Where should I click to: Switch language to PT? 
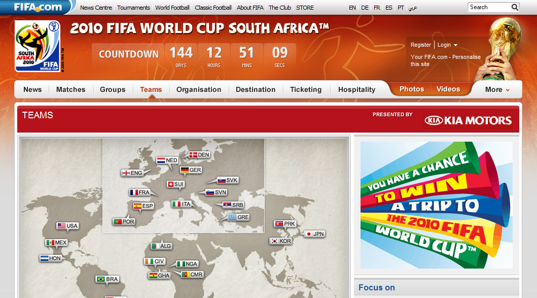pyautogui.click(x=401, y=8)
